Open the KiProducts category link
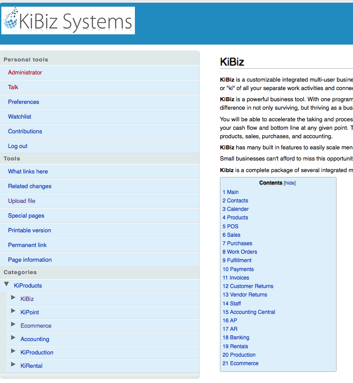 28,285
